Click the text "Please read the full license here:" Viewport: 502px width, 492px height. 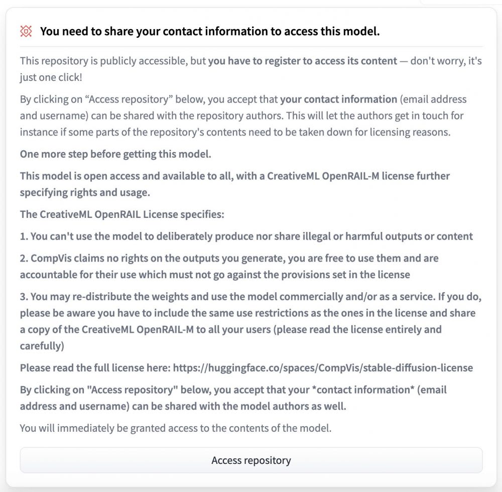click(x=95, y=367)
